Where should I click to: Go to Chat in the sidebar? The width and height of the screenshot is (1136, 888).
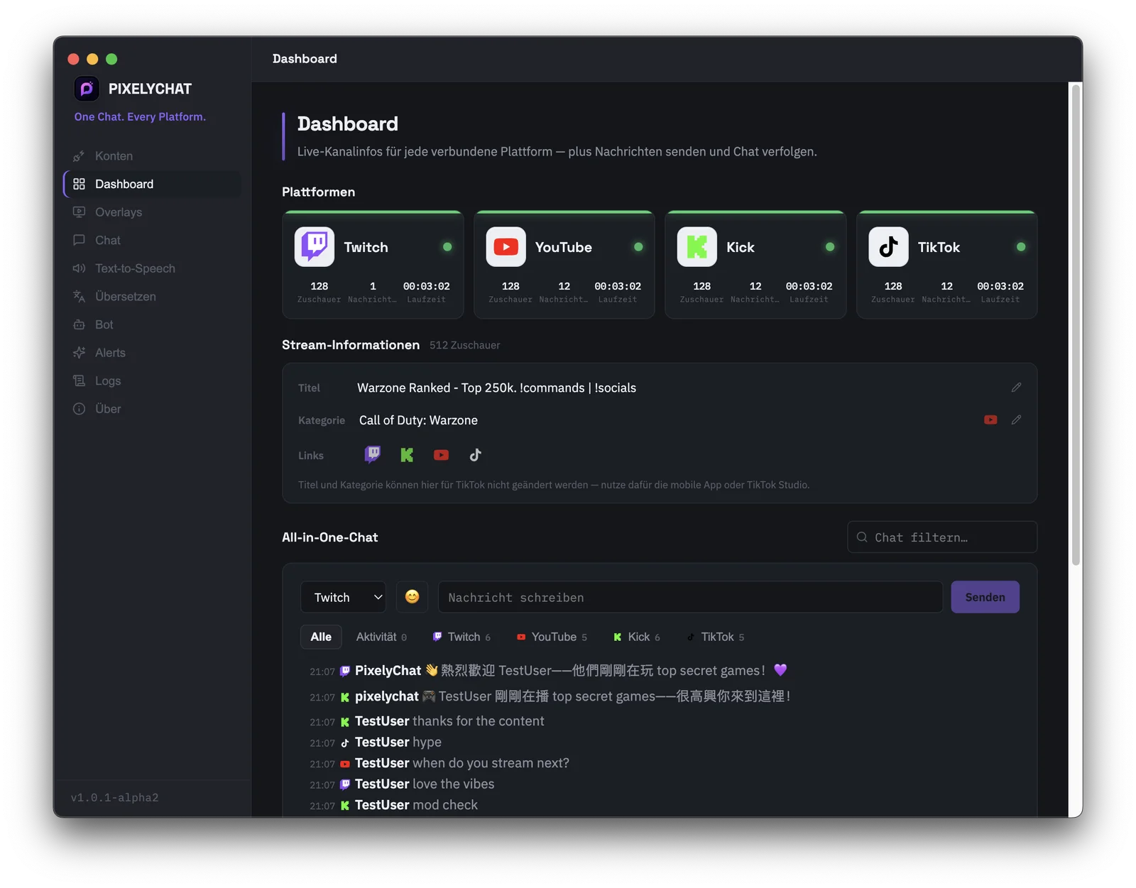point(153,240)
